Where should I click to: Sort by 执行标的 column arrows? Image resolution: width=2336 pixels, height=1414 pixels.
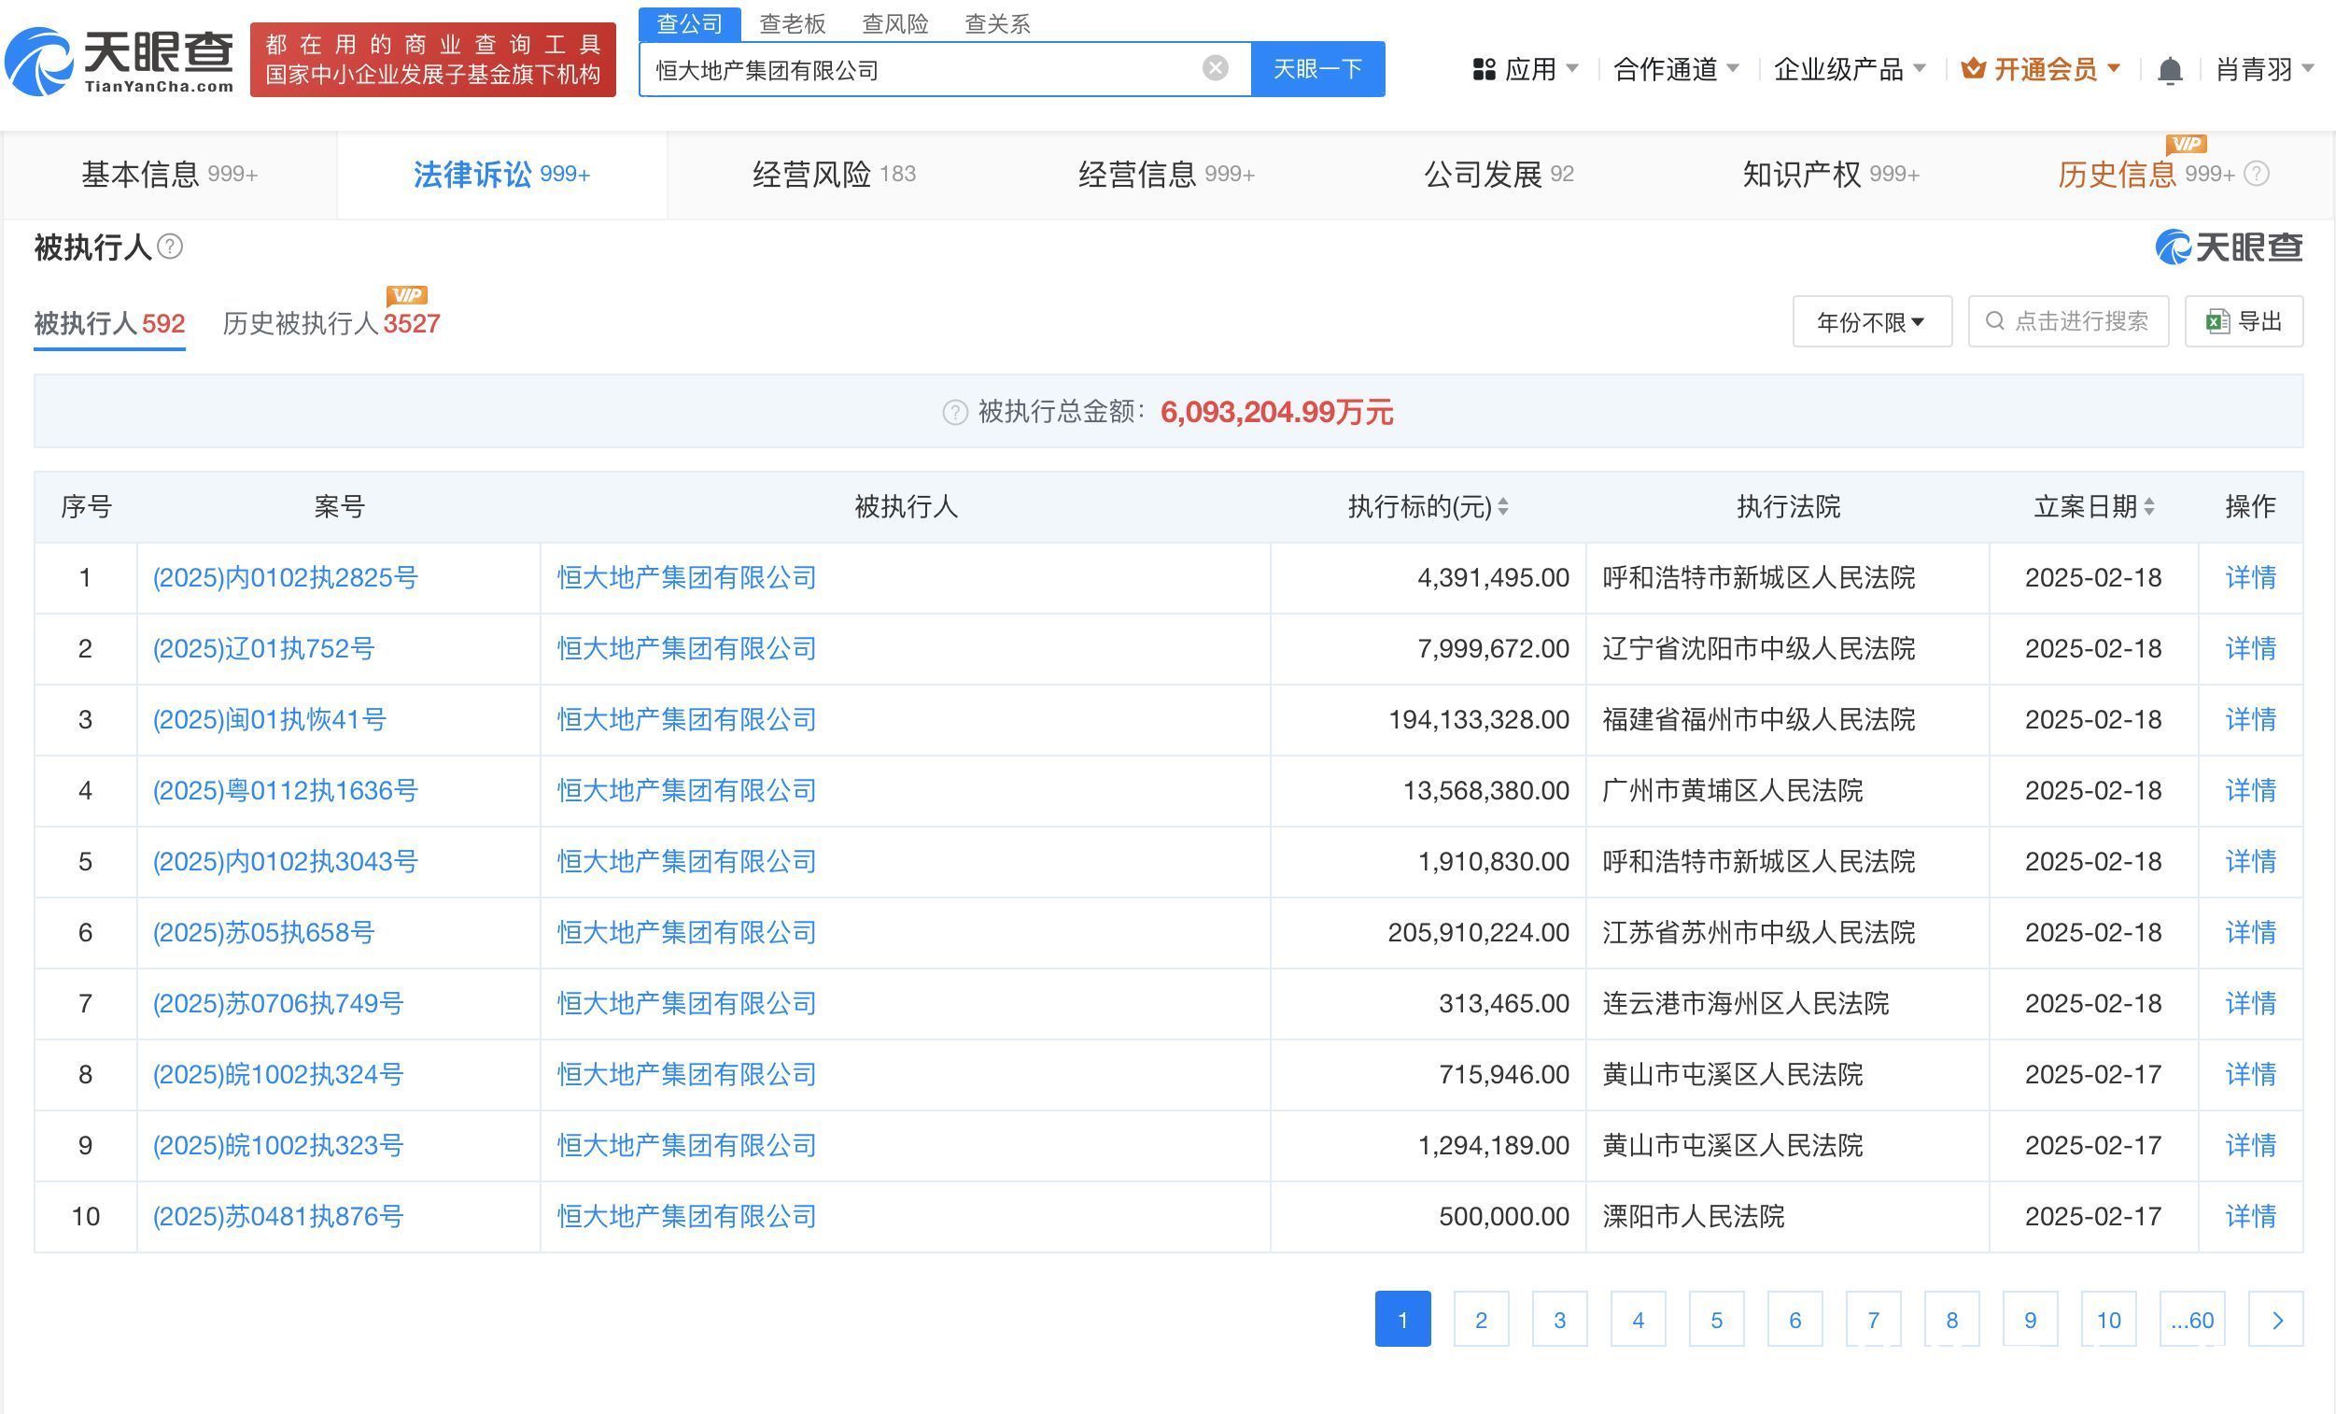pos(1502,507)
